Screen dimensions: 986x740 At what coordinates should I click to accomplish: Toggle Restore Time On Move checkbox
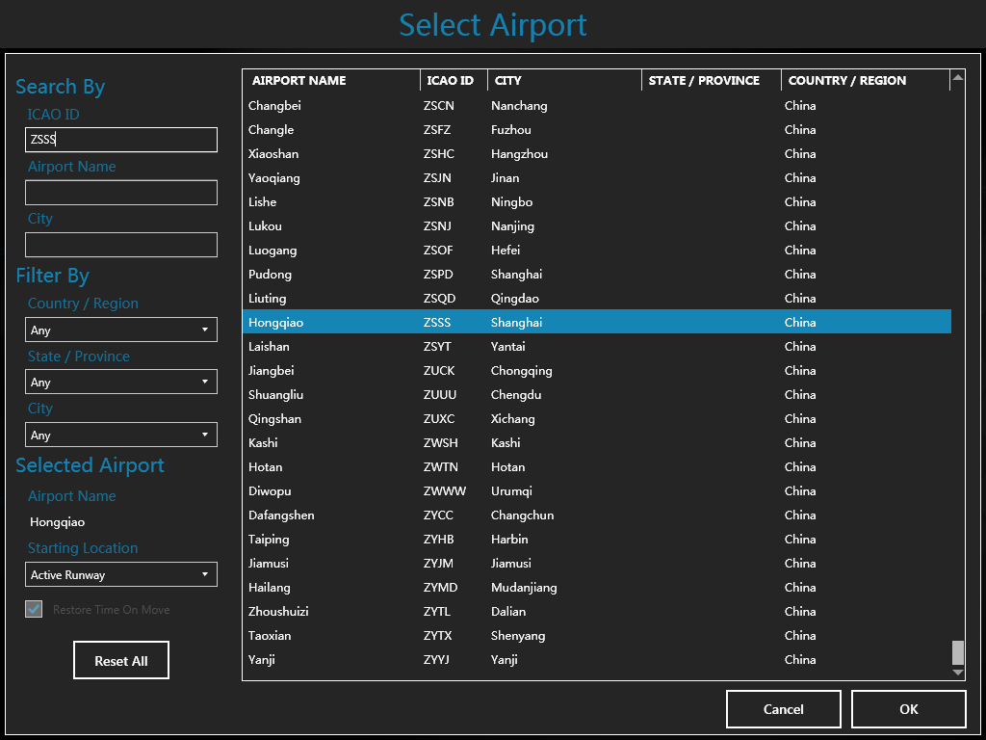pos(35,609)
